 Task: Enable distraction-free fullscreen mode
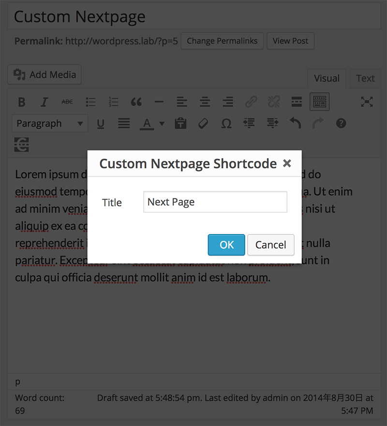point(367,102)
